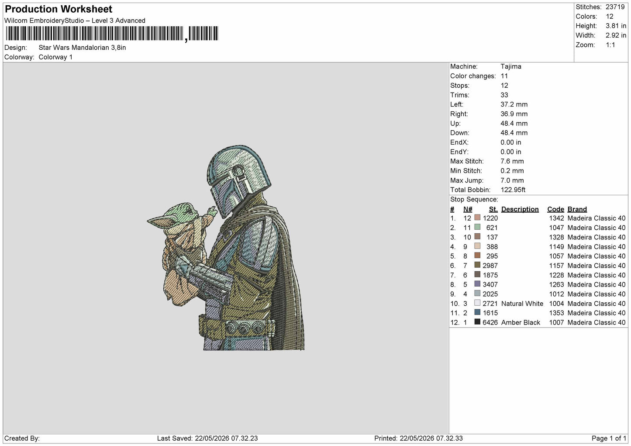The width and height of the screenshot is (631, 446).
Task: Select thread code 1228
Action: (556, 275)
